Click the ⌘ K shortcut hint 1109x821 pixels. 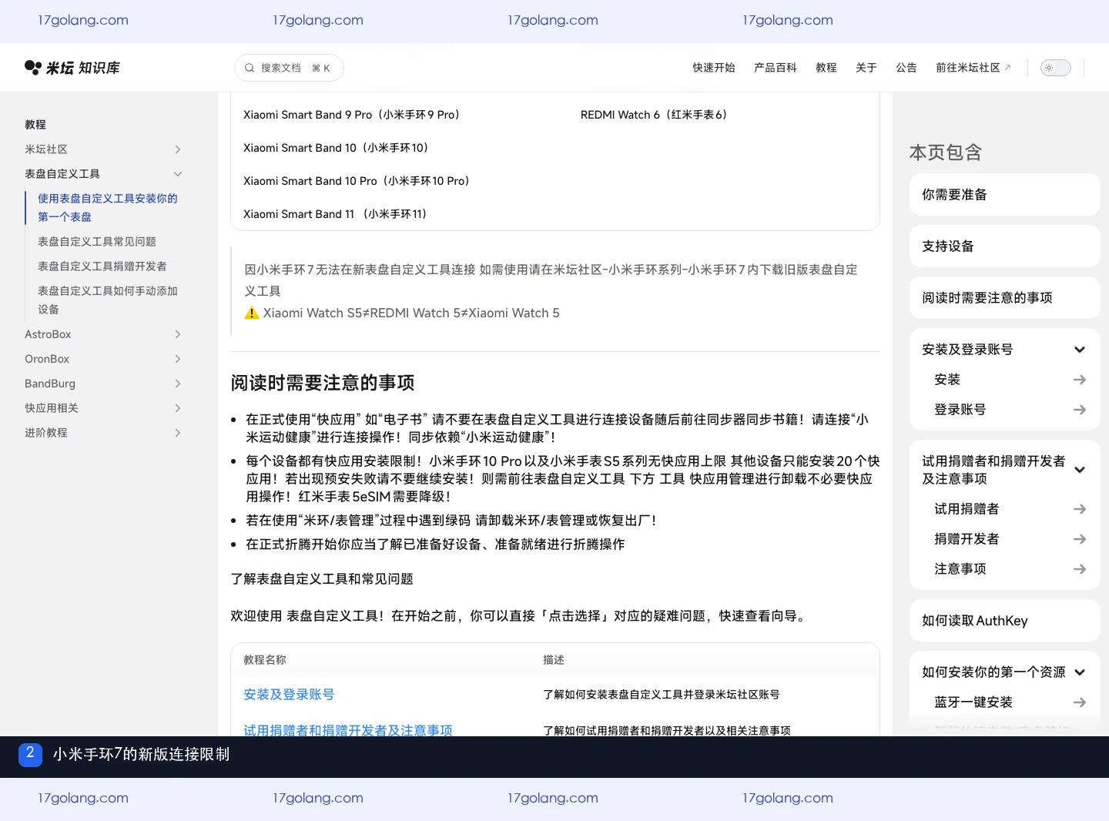click(x=321, y=68)
